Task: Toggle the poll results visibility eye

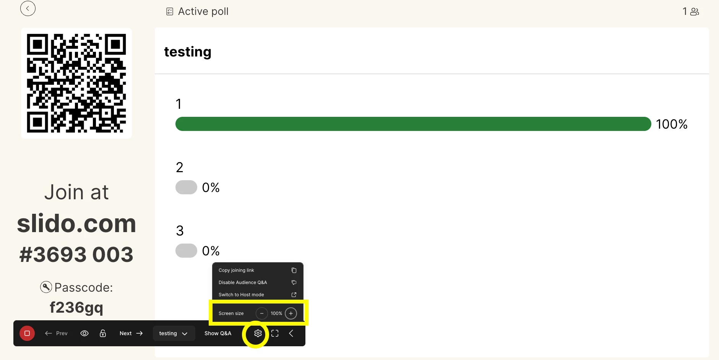Action: click(x=84, y=333)
